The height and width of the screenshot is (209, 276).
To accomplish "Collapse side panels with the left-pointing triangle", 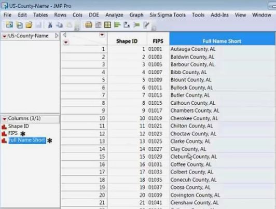I will coord(65,35).
